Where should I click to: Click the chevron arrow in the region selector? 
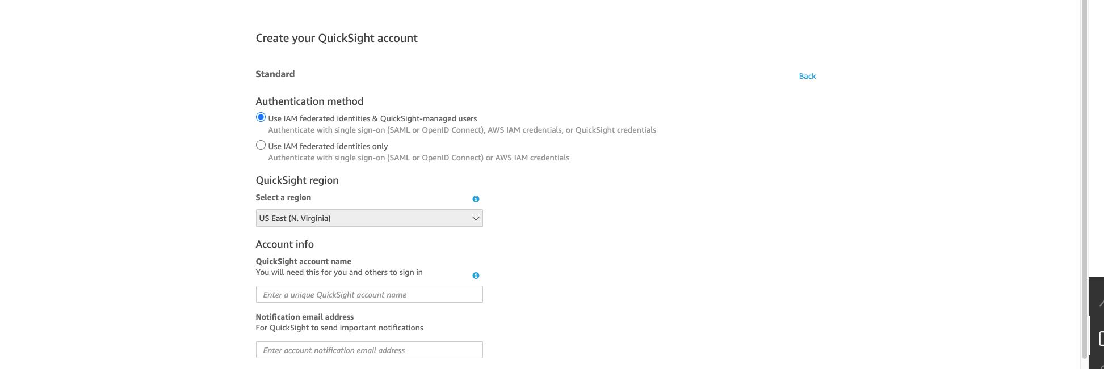(x=476, y=218)
